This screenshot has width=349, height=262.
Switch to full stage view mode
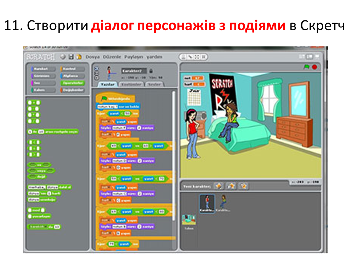tap(309, 57)
